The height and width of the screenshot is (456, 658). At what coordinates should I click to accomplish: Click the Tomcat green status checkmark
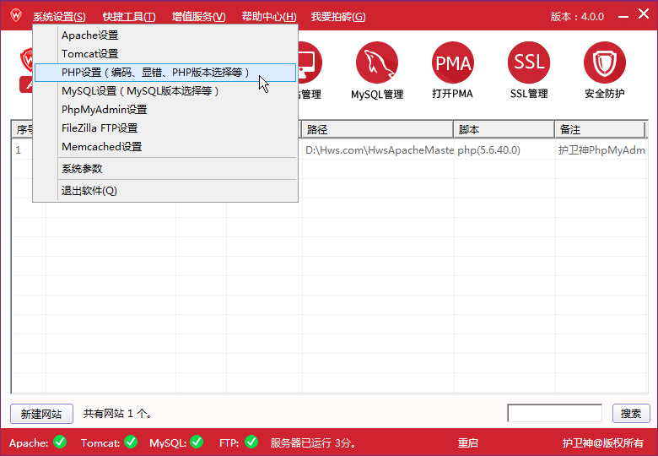click(131, 442)
